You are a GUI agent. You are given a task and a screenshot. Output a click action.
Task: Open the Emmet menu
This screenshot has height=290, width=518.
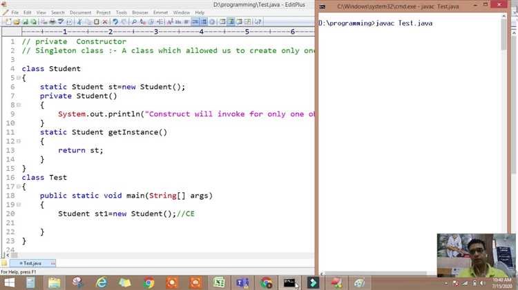[x=160, y=12]
